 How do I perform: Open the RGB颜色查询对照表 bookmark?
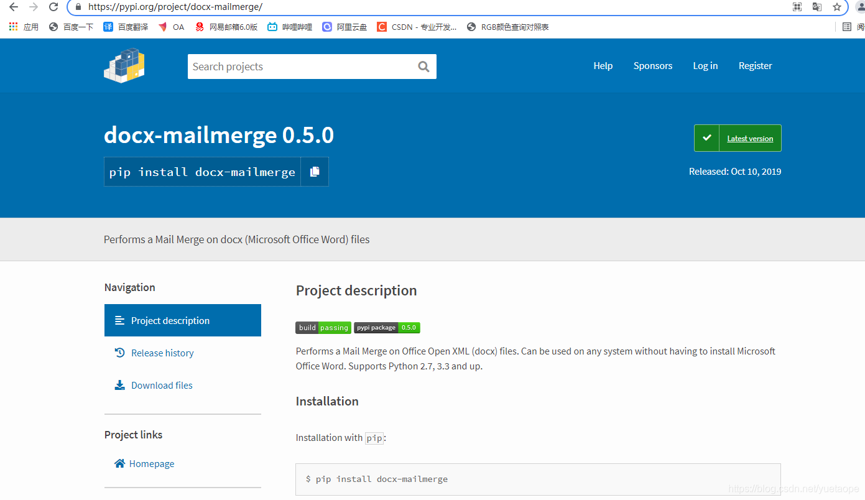click(x=507, y=27)
